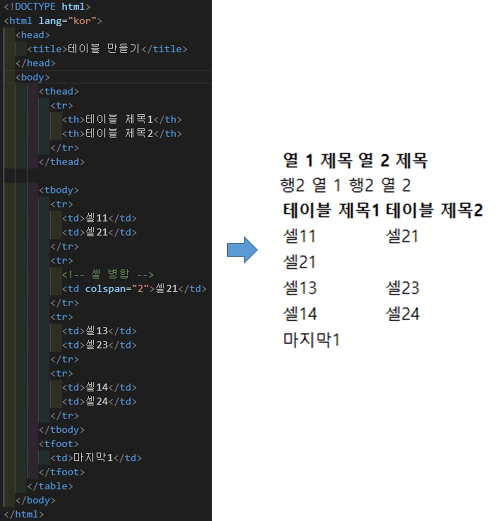Select code line <td>셀24</td>
This screenshot has height=521, width=501.
[x=99, y=401]
